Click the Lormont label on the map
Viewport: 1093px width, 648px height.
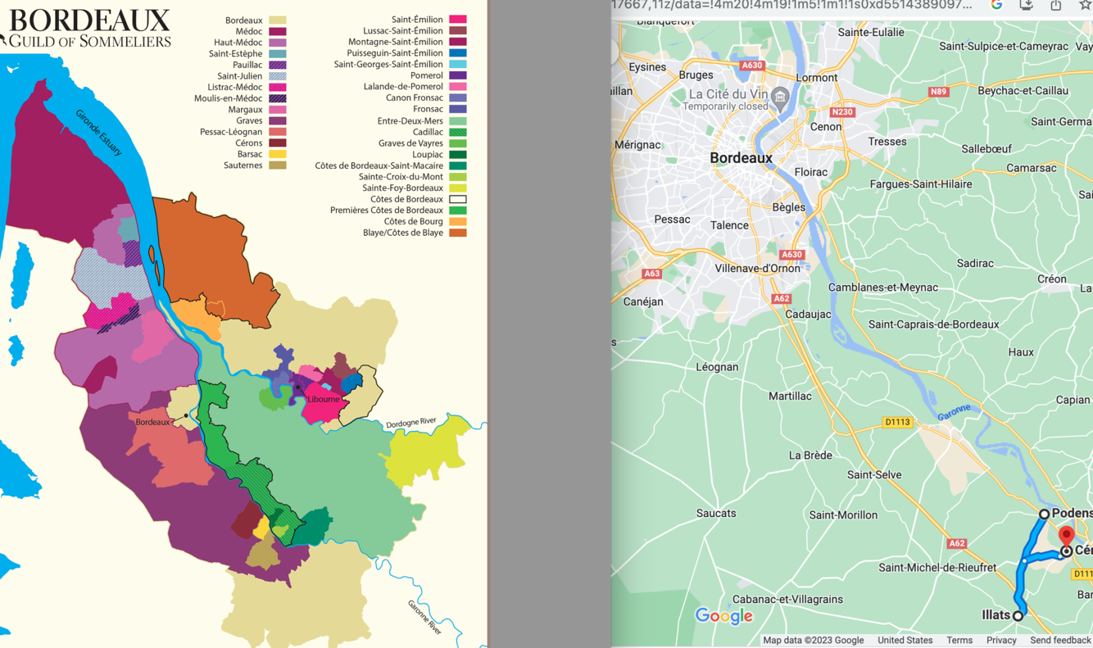(816, 78)
